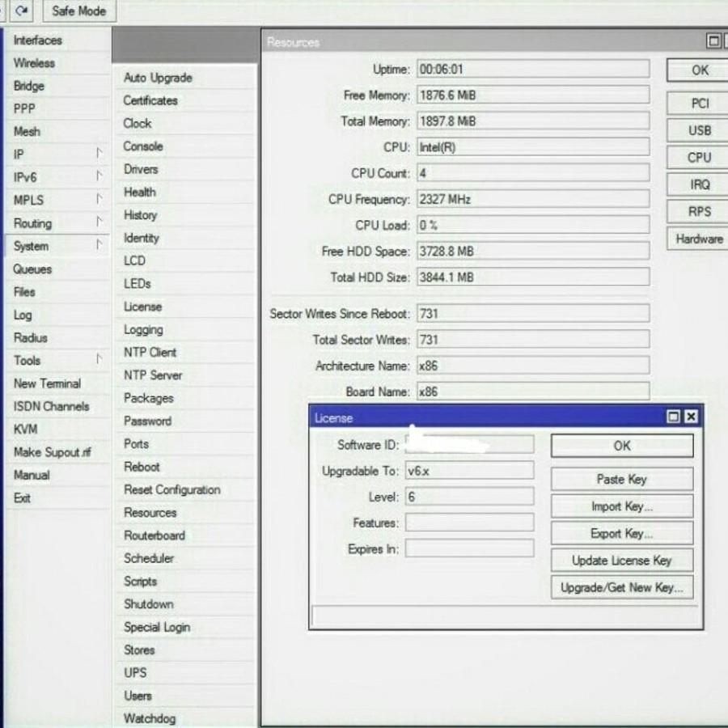Click Upgrade/Get New Key button
This screenshot has width=728, height=728.
622,587
